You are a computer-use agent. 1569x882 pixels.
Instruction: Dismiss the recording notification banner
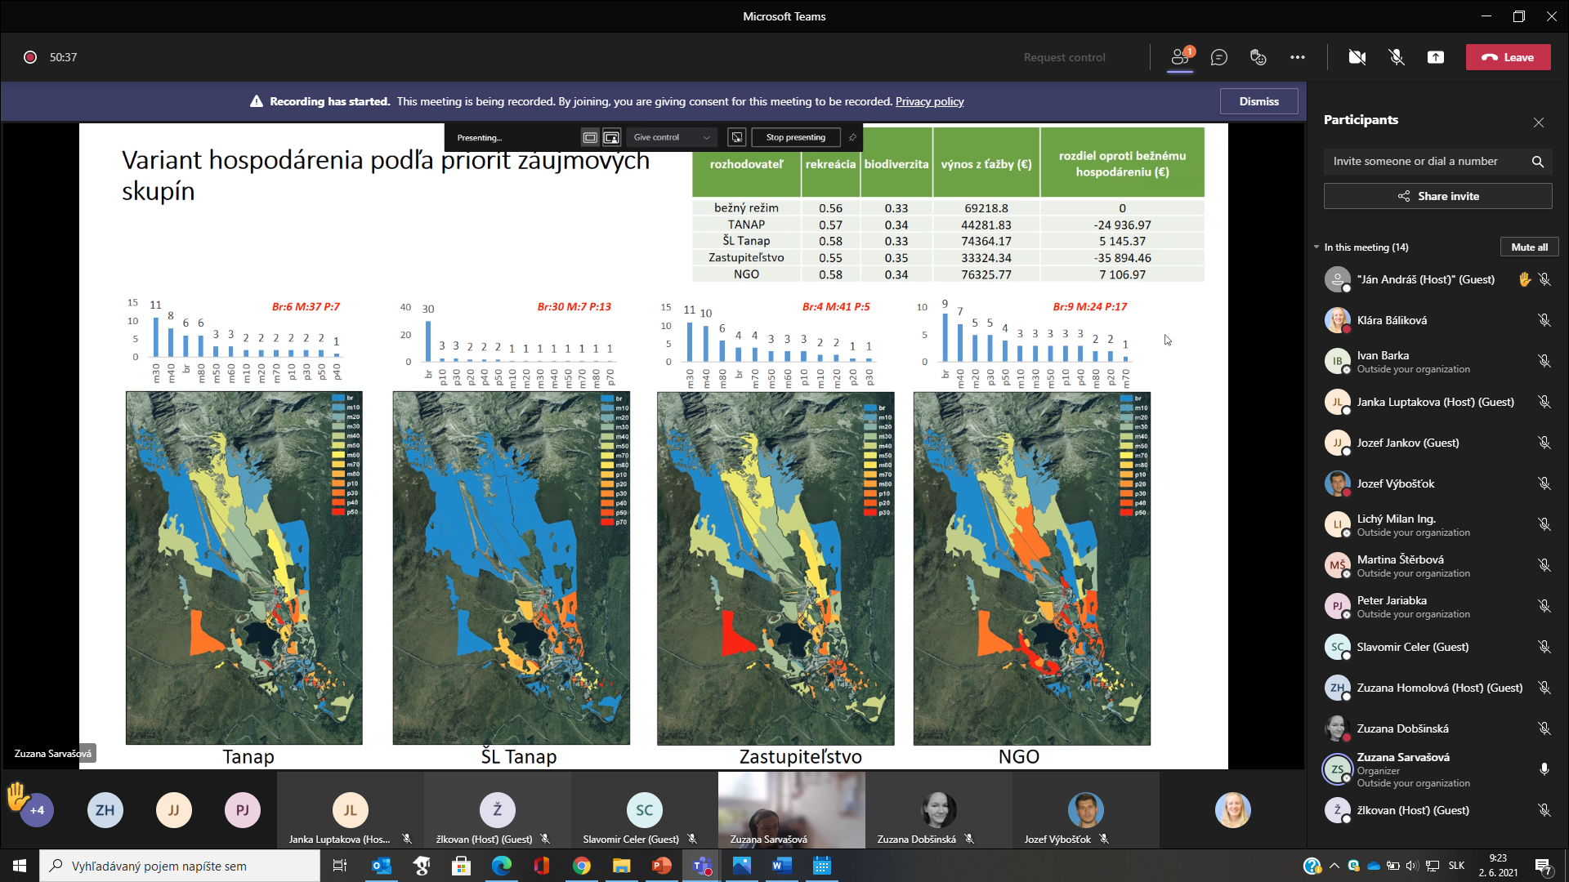point(1258,101)
